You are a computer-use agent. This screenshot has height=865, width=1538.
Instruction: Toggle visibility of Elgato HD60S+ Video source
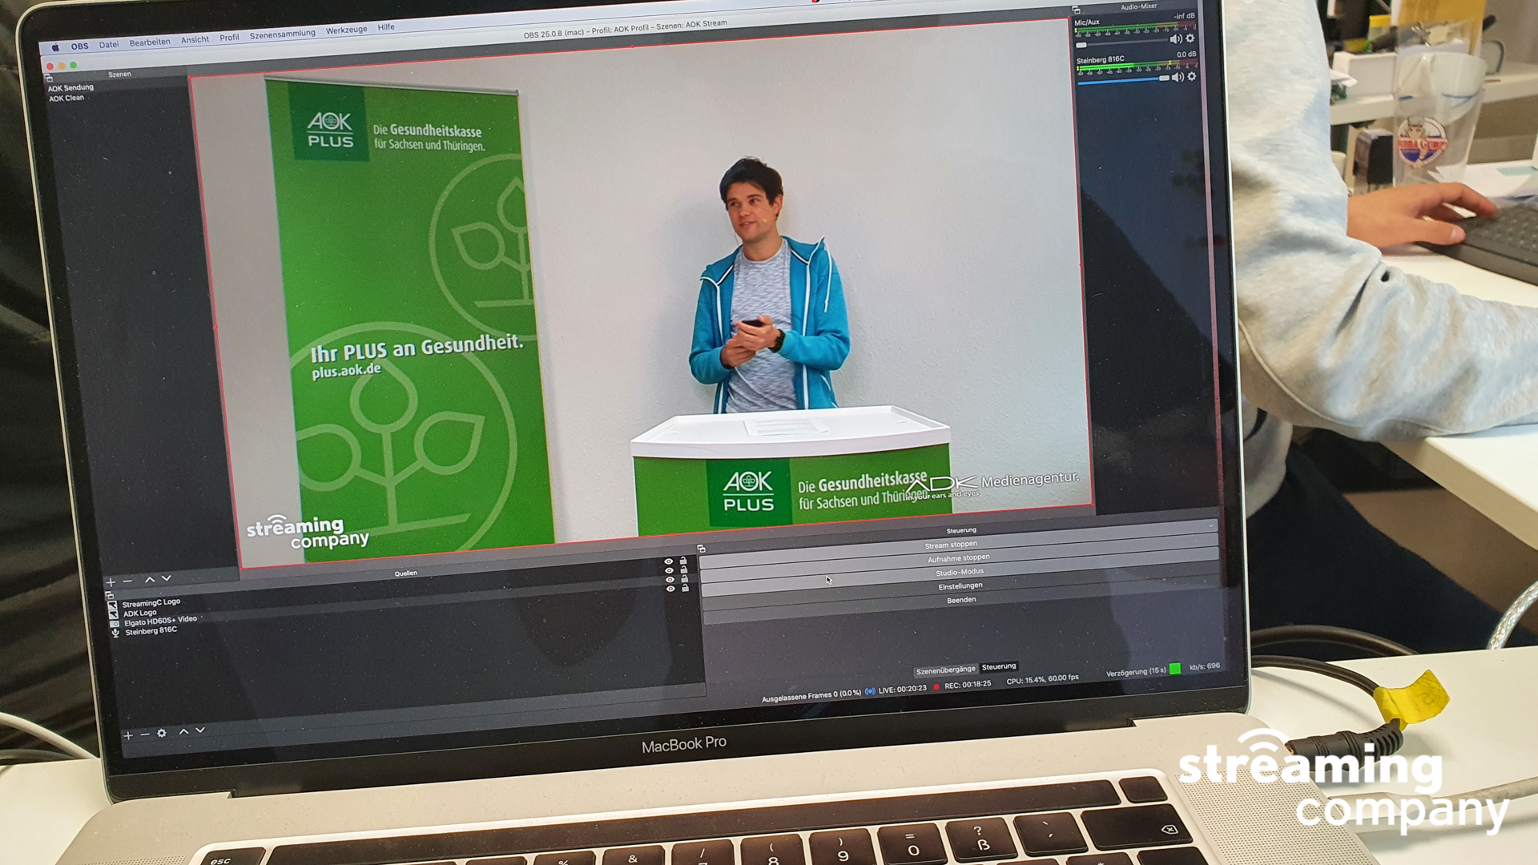pos(670,580)
